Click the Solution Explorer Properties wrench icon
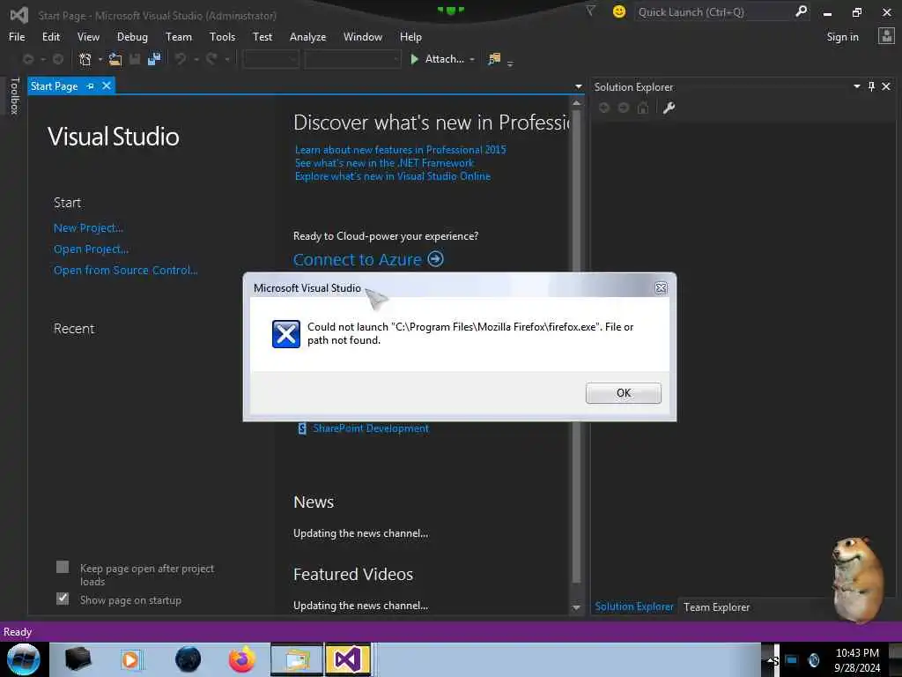The width and height of the screenshot is (902, 677). 669,108
